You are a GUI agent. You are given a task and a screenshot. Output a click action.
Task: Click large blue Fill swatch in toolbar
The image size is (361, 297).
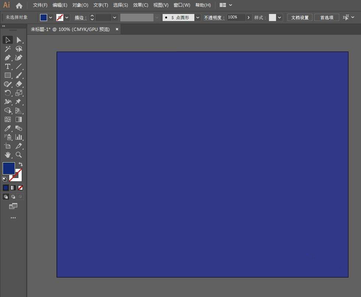(x=9, y=168)
